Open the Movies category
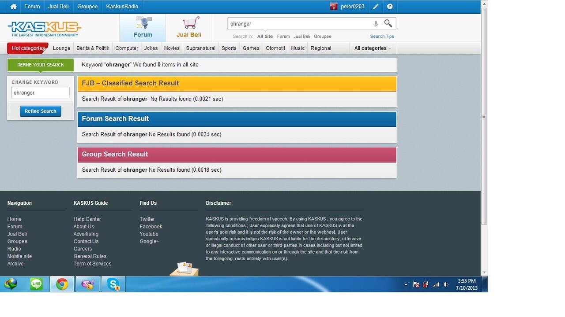The height and width of the screenshot is (317, 565). [172, 48]
